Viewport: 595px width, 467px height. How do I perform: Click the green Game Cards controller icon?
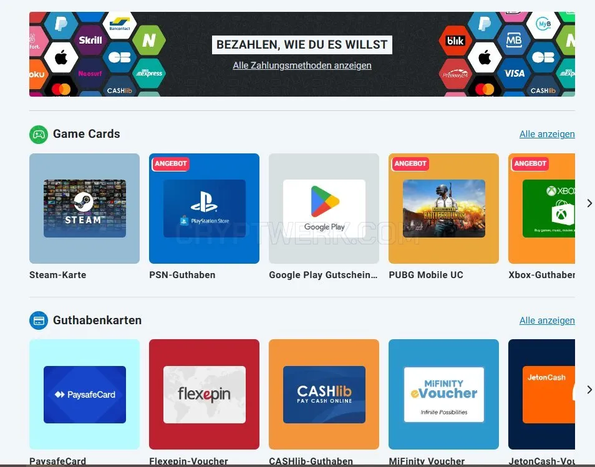(38, 134)
